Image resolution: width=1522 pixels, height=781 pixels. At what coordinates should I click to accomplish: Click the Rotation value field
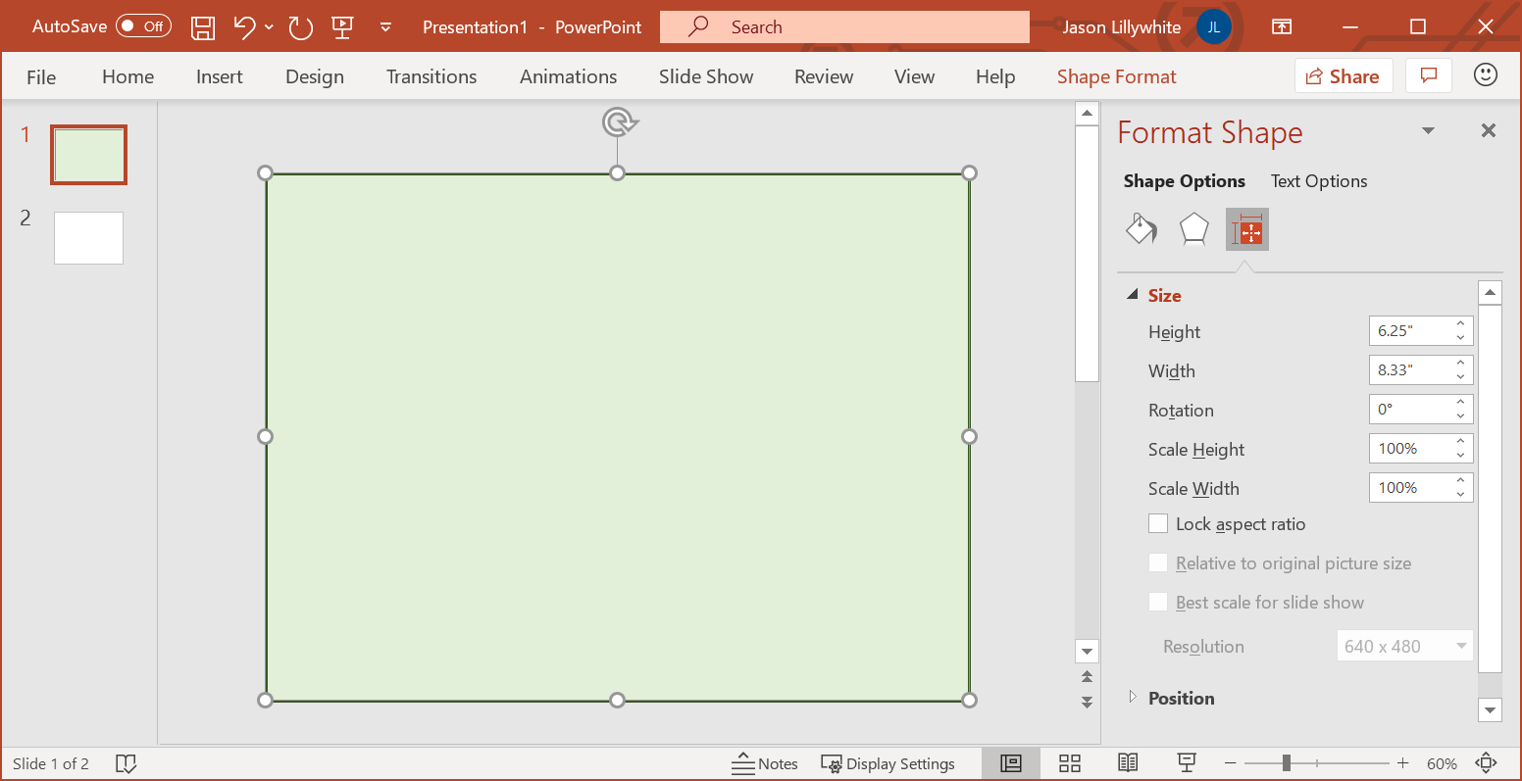(1408, 410)
